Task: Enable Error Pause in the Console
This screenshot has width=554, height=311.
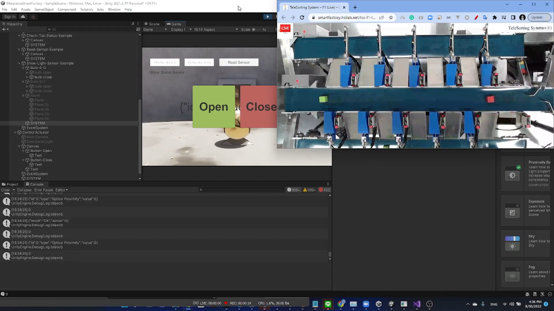Action: pos(44,190)
